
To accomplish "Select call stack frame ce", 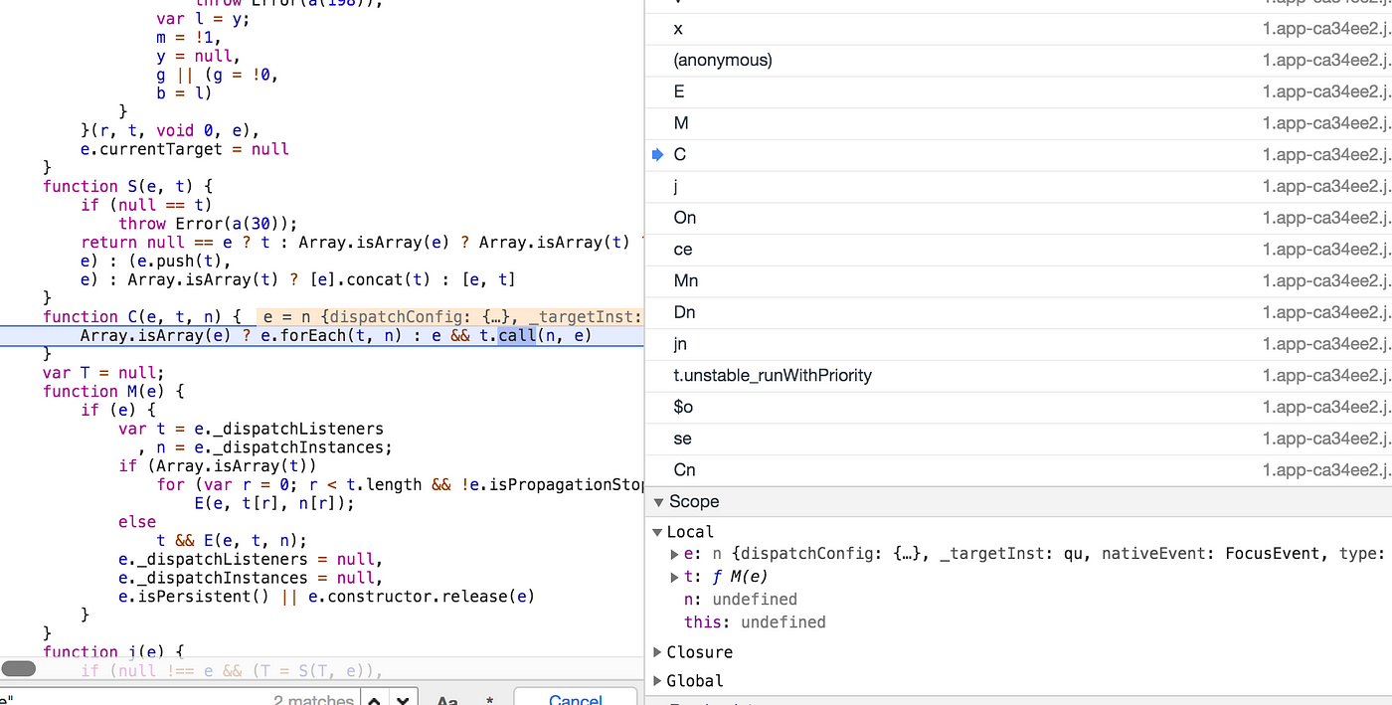I will point(1018,250).
